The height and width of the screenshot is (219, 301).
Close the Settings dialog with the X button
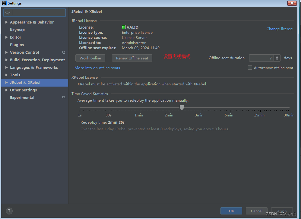292,3
